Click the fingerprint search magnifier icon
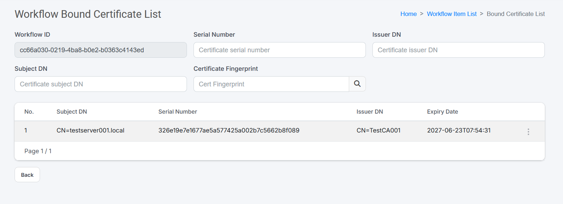This screenshot has height=204, width=563. click(357, 84)
